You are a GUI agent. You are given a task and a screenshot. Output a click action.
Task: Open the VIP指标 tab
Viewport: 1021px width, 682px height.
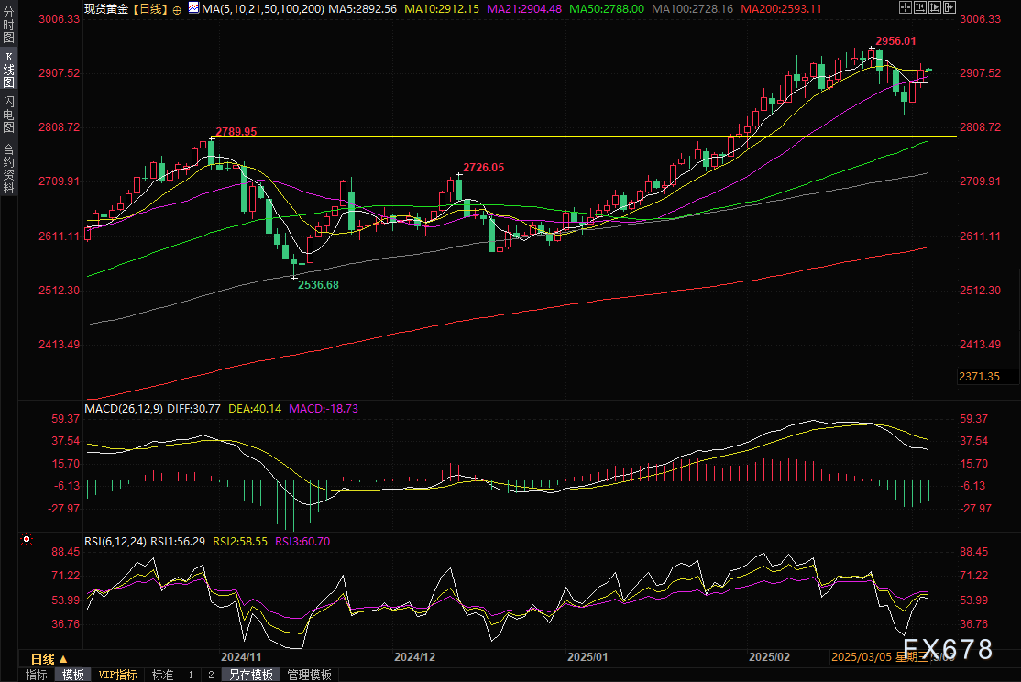point(117,675)
